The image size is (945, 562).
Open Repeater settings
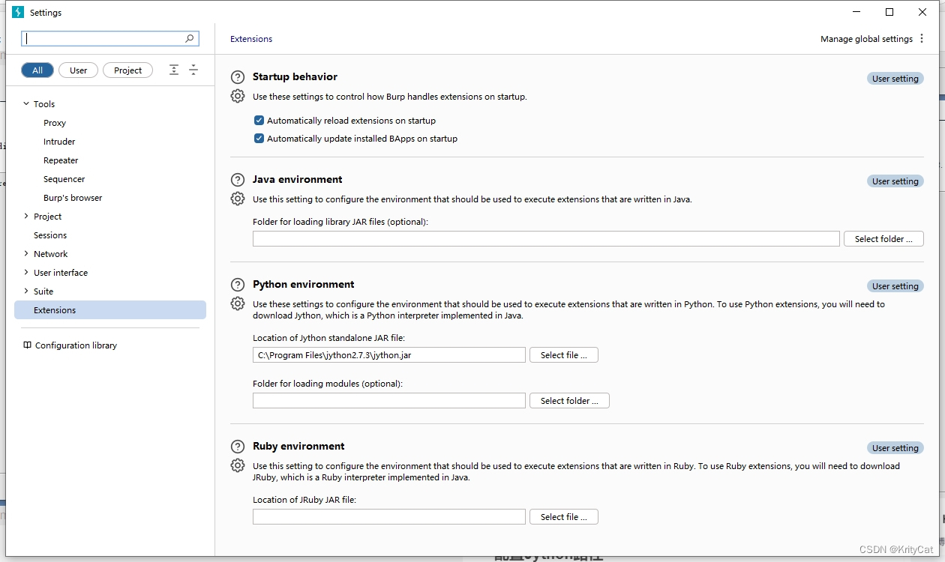61,160
